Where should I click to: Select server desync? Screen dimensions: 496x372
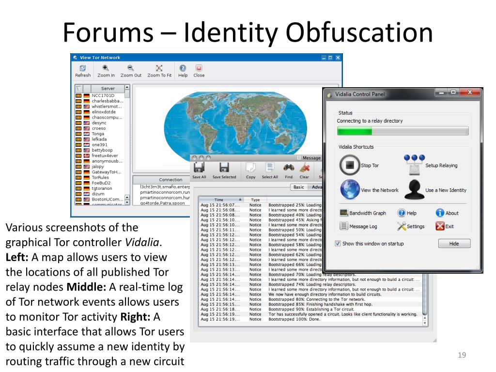99,123
